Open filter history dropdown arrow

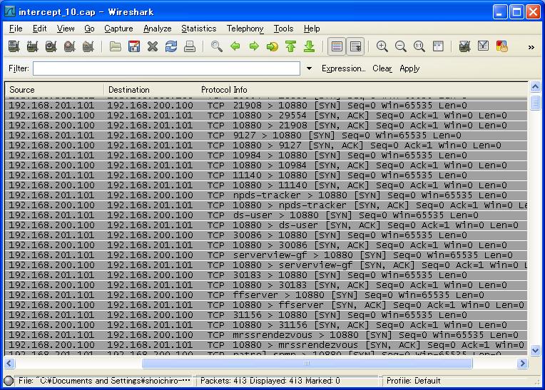[x=309, y=68]
